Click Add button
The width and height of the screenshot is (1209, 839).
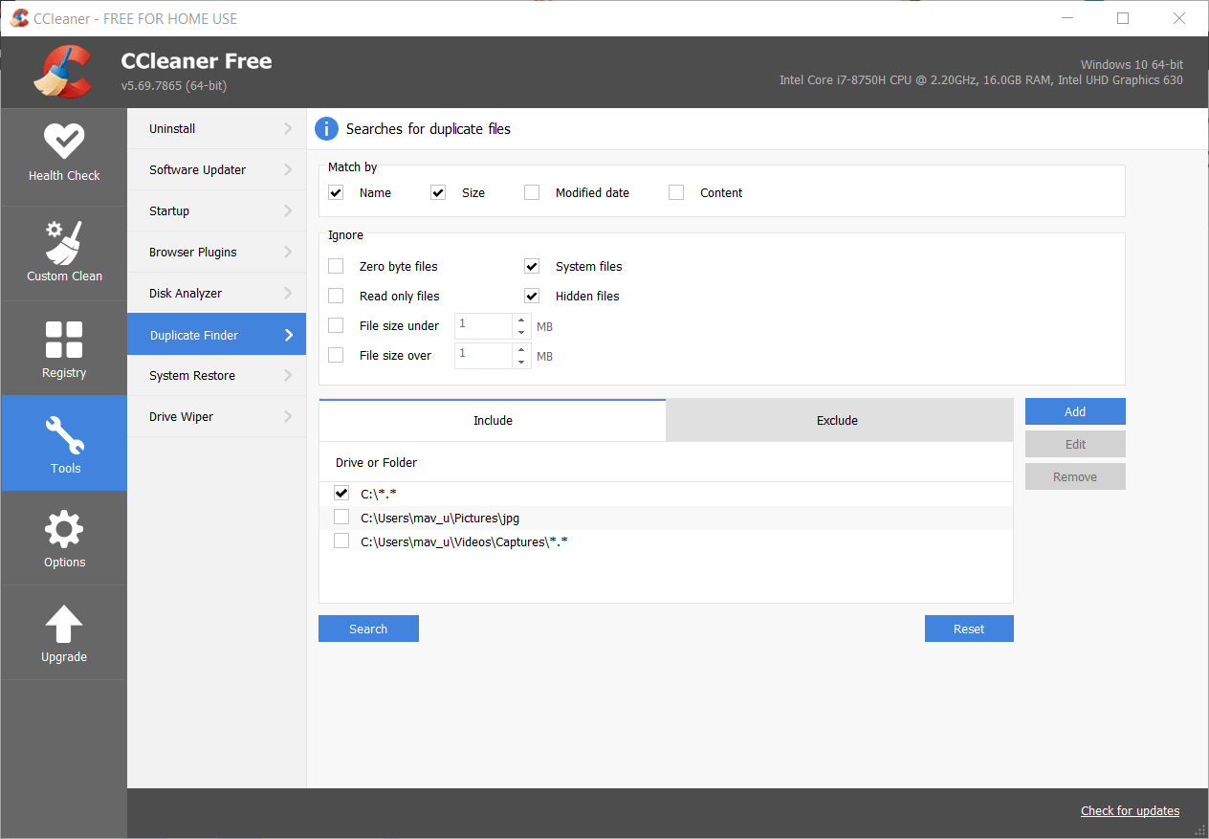[x=1075, y=411]
